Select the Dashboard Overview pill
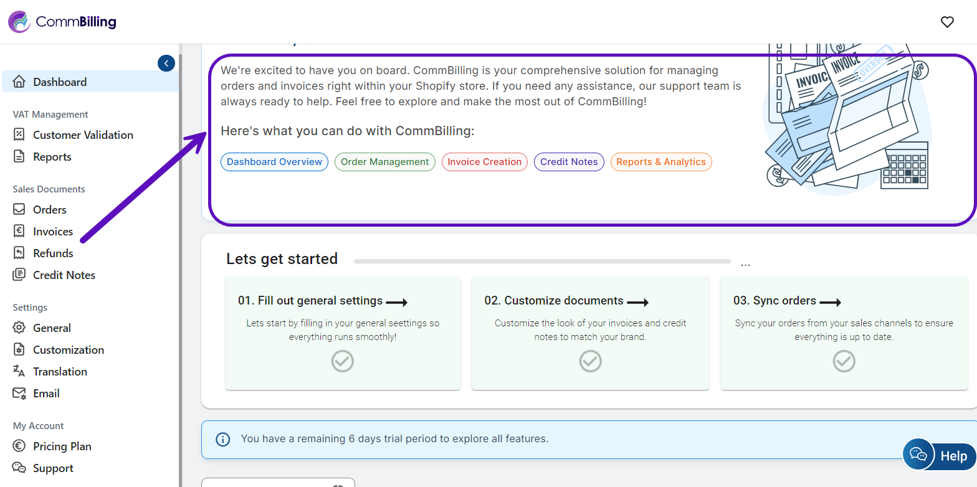The height and width of the screenshot is (487, 977). (x=274, y=162)
